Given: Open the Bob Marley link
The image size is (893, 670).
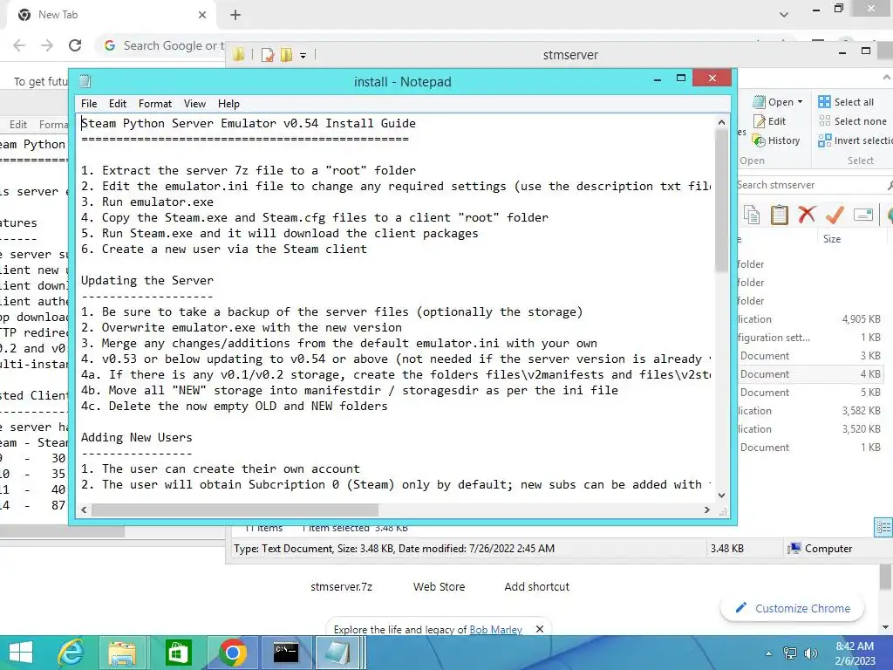Looking at the screenshot, I should click(x=495, y=630).
